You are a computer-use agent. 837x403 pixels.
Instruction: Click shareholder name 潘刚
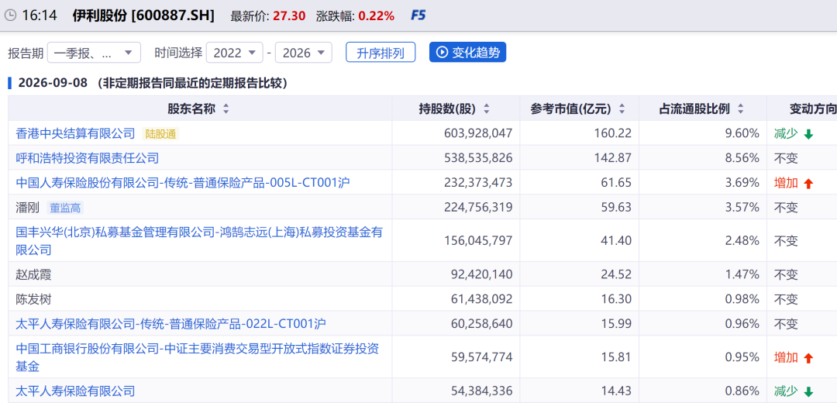point(28,207)
